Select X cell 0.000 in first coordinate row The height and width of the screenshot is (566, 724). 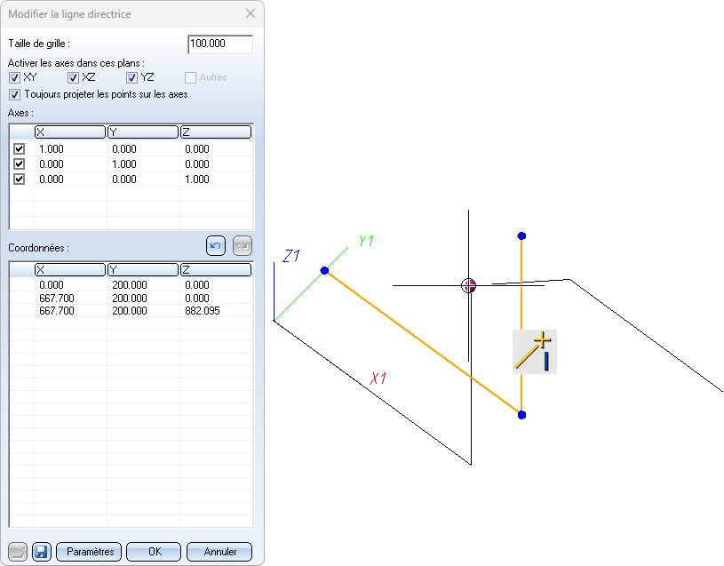(71, 285)
